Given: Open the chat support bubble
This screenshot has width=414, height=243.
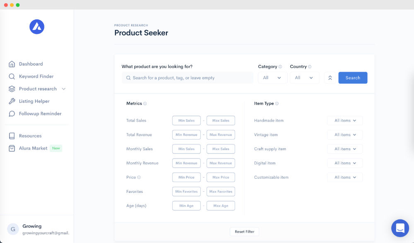Looking at the screenshot, I should pos(400,228).
